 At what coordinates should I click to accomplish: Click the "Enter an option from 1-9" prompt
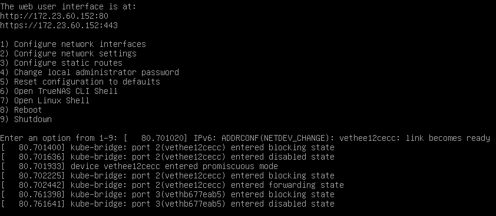[x=61, y=138]
